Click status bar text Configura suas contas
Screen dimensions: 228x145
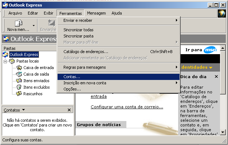click(x=23, y=140)
